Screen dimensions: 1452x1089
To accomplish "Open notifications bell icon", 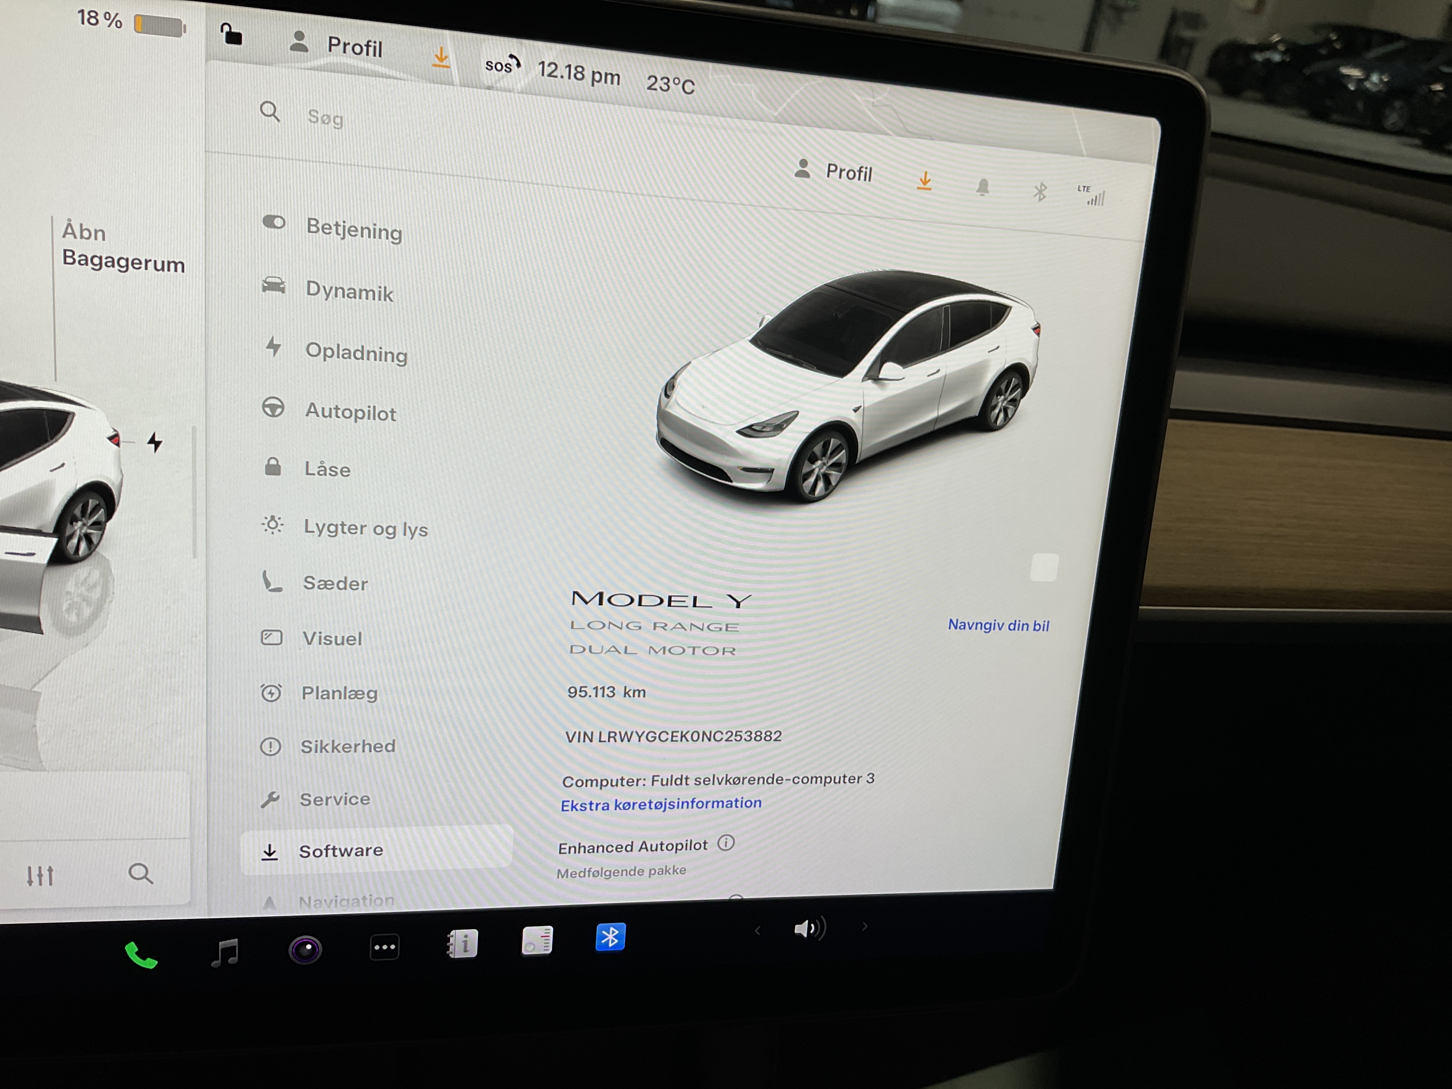I will (983, 187).
